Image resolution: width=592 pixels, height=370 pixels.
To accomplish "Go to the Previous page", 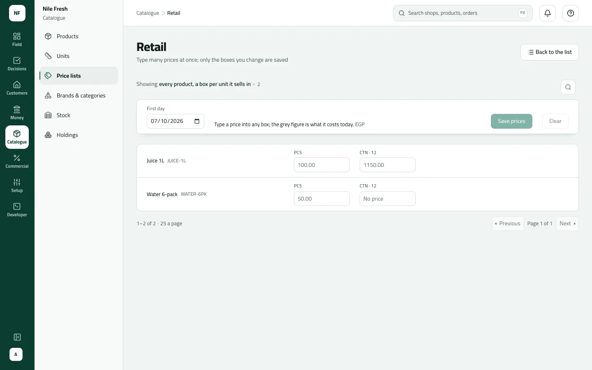I will (508, 224).
